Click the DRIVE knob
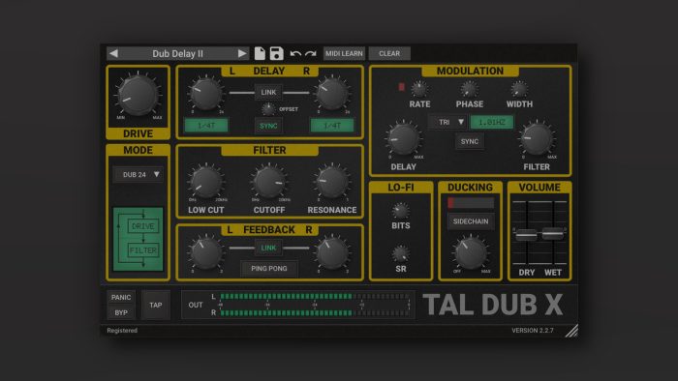678x381 pixels. click(138, 95)
